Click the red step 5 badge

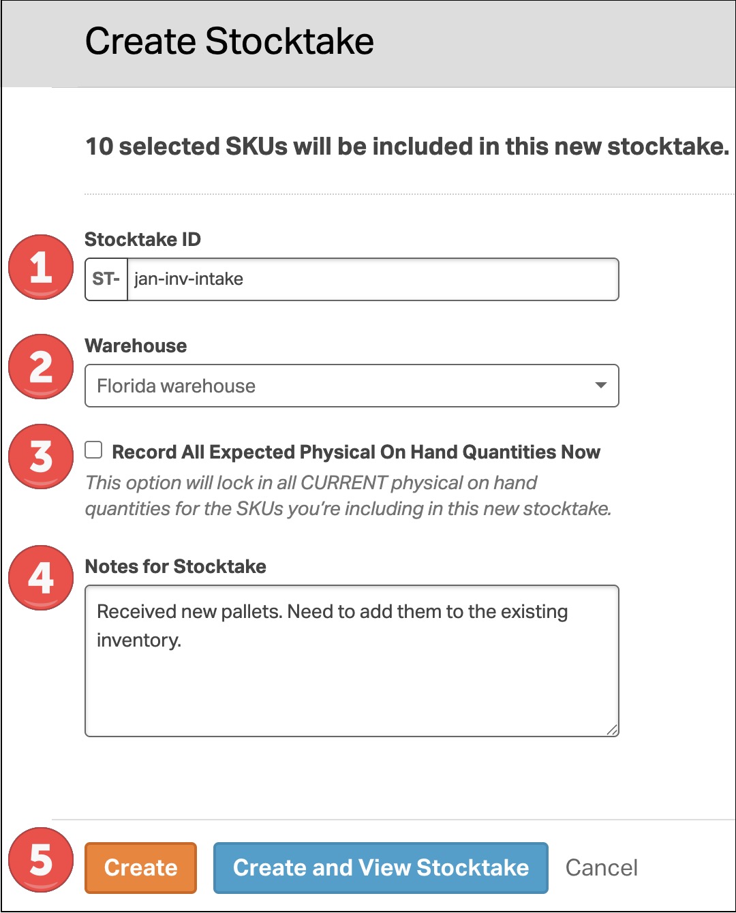[41, 860]
